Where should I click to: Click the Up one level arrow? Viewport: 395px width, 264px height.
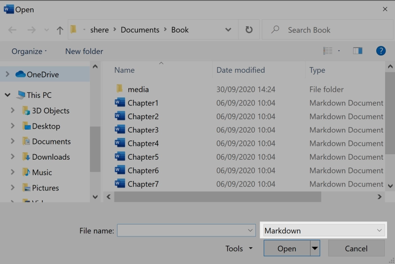60,30
